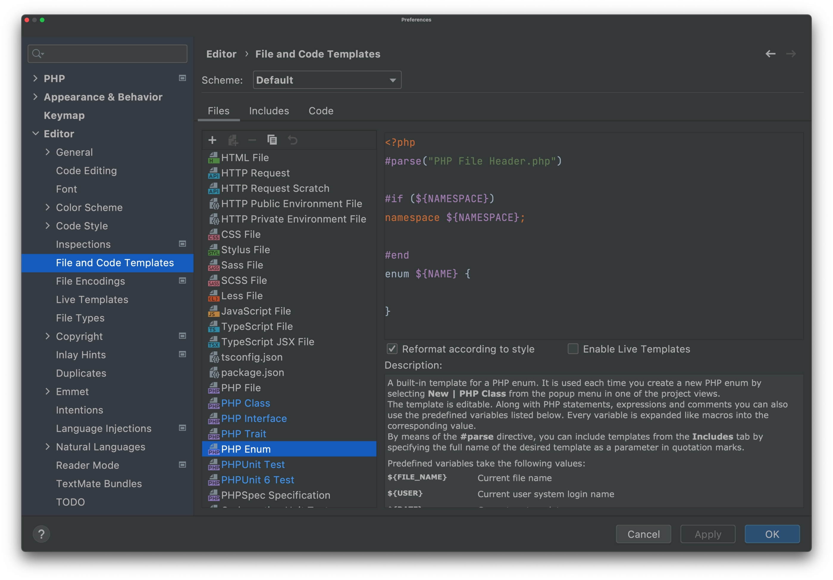
Task: Collapse the Editor settings node
Action: [35, 133]
